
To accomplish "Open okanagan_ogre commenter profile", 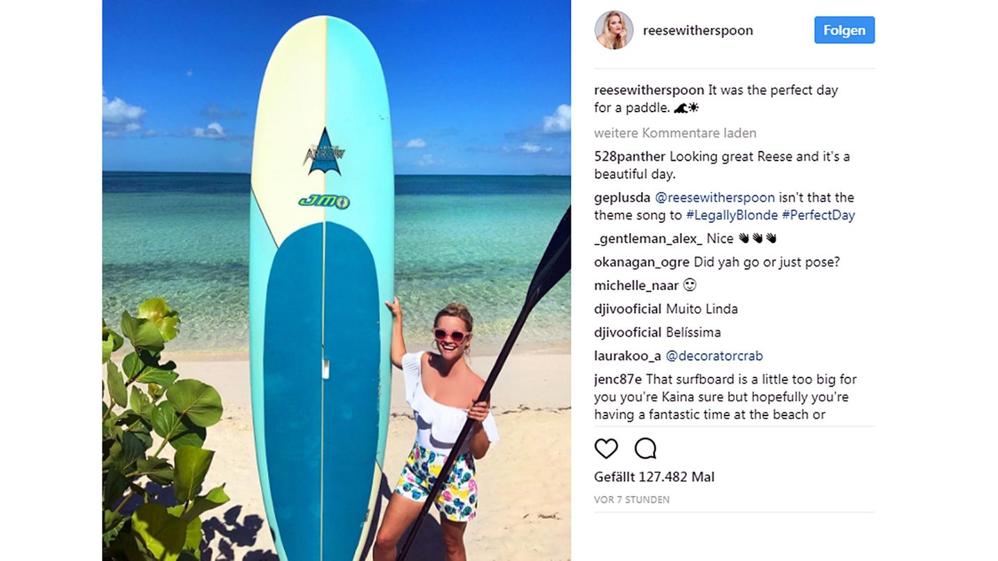I will click(642, 262).
